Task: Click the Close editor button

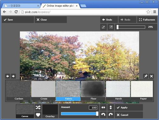Action: pyautogui.click(x=51, y=20)
